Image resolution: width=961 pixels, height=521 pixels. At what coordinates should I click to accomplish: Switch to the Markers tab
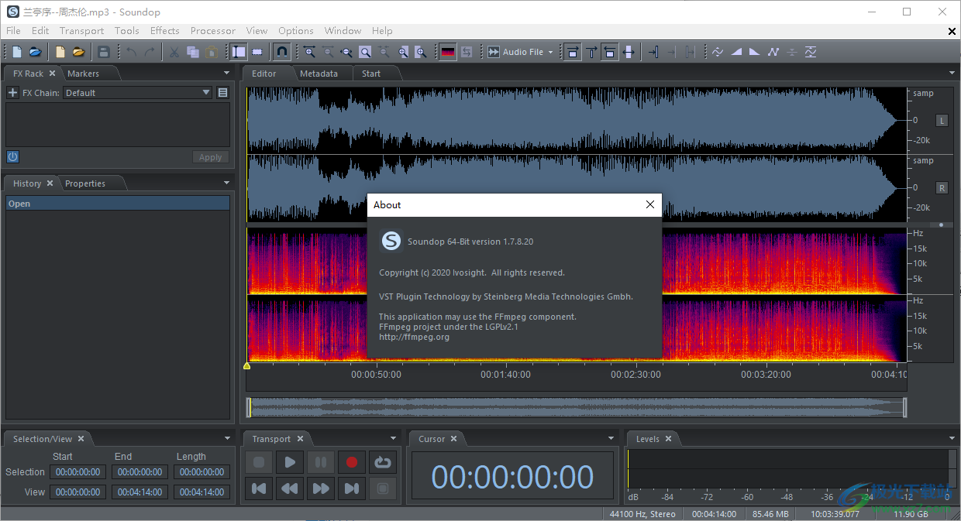tap(83, 74)
